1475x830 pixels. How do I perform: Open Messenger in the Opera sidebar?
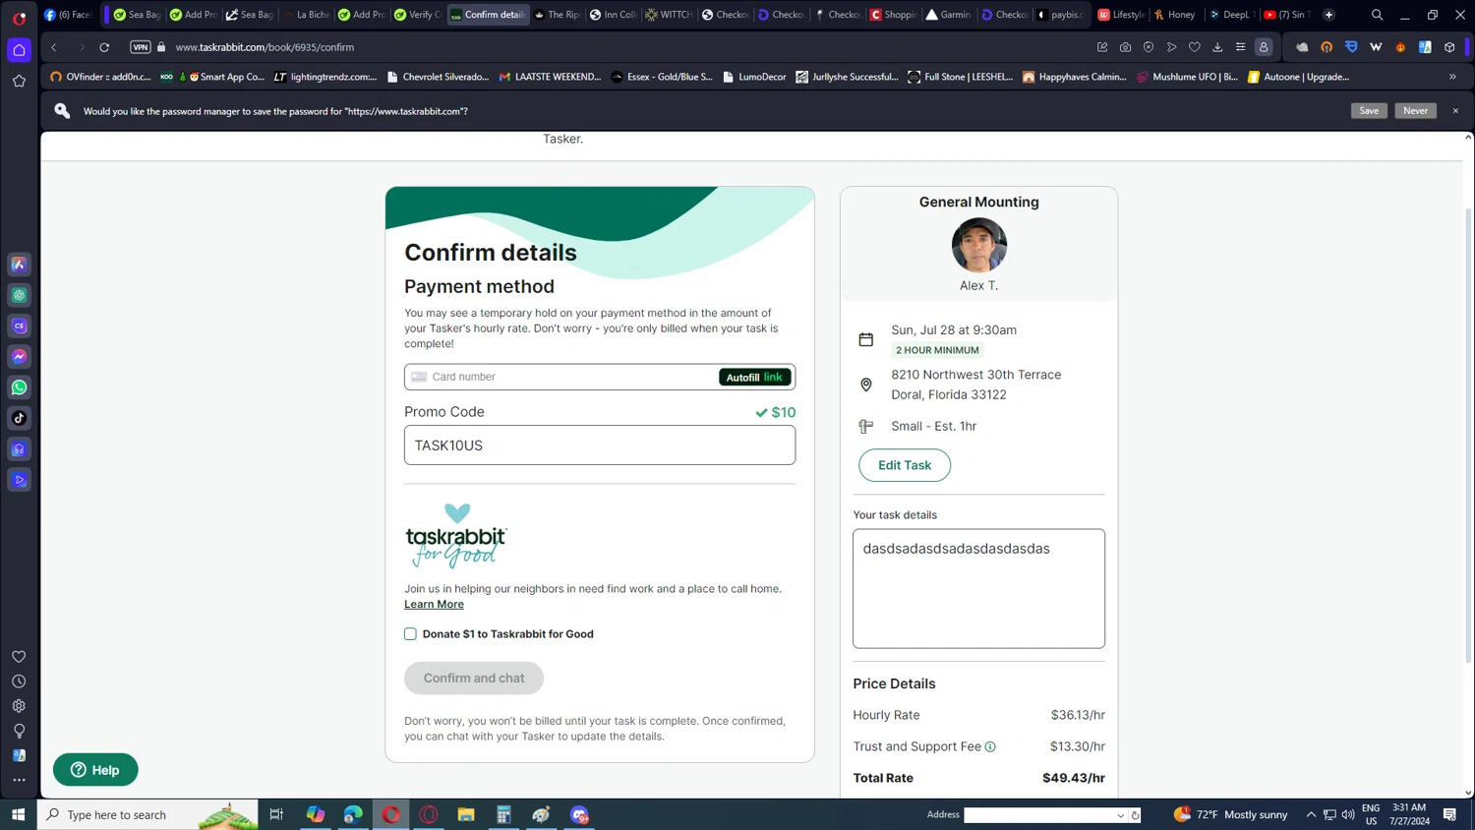(x=19, y=356)
